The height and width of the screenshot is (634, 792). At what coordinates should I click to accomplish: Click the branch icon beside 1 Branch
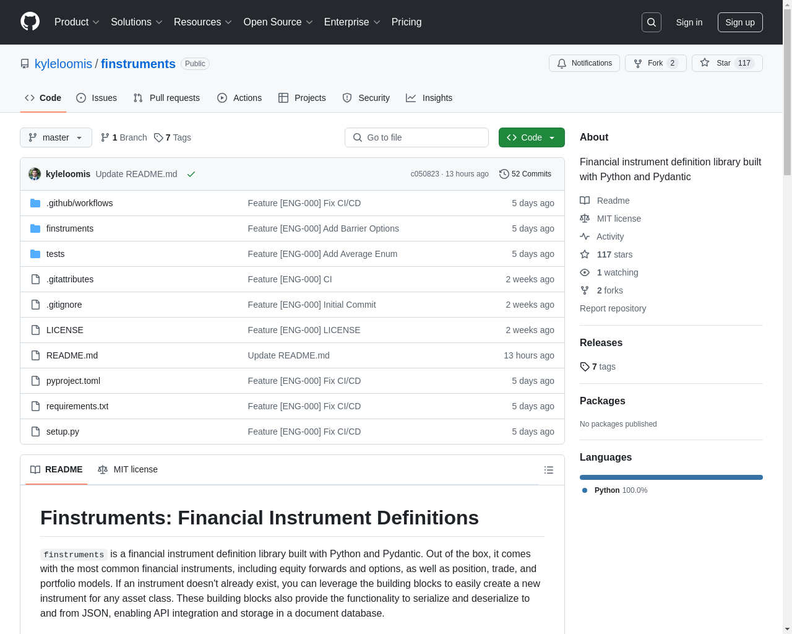click(105, 137)
